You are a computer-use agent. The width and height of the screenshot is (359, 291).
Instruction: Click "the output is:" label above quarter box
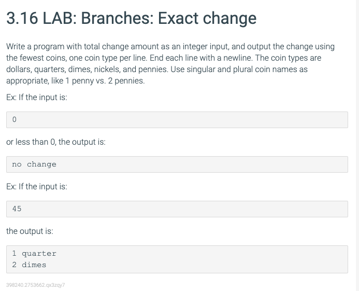tap(30, 231)
